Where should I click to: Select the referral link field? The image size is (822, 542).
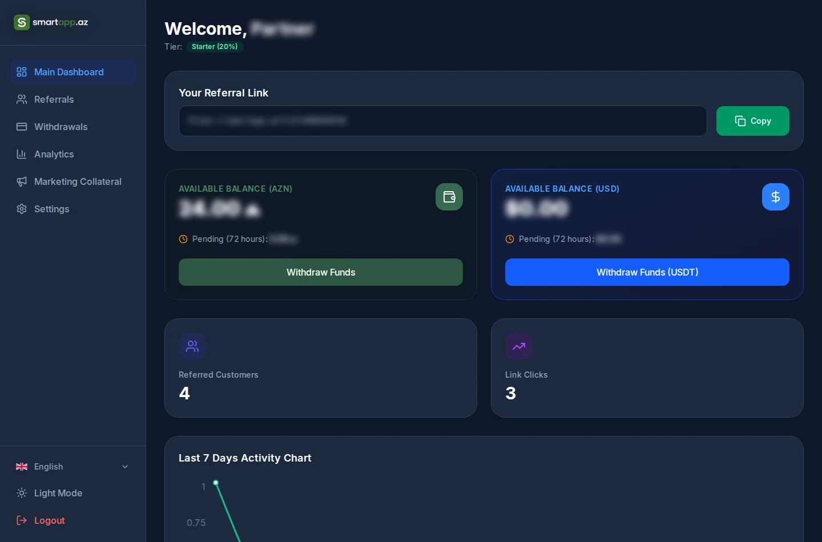[x=443, y=121]
